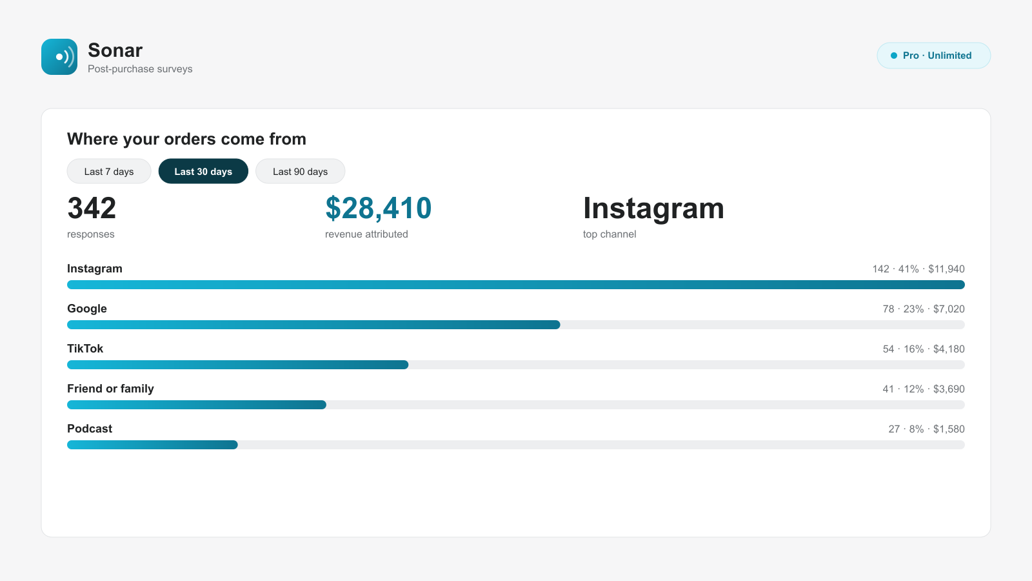Click the TikTok progress bar
The width and height of the screenshot is (1032, 581).
(516, 365)
